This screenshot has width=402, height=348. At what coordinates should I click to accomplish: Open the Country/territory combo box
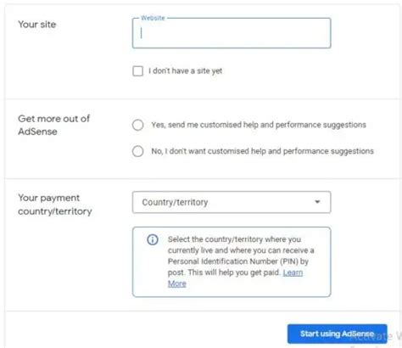(232, 202)
